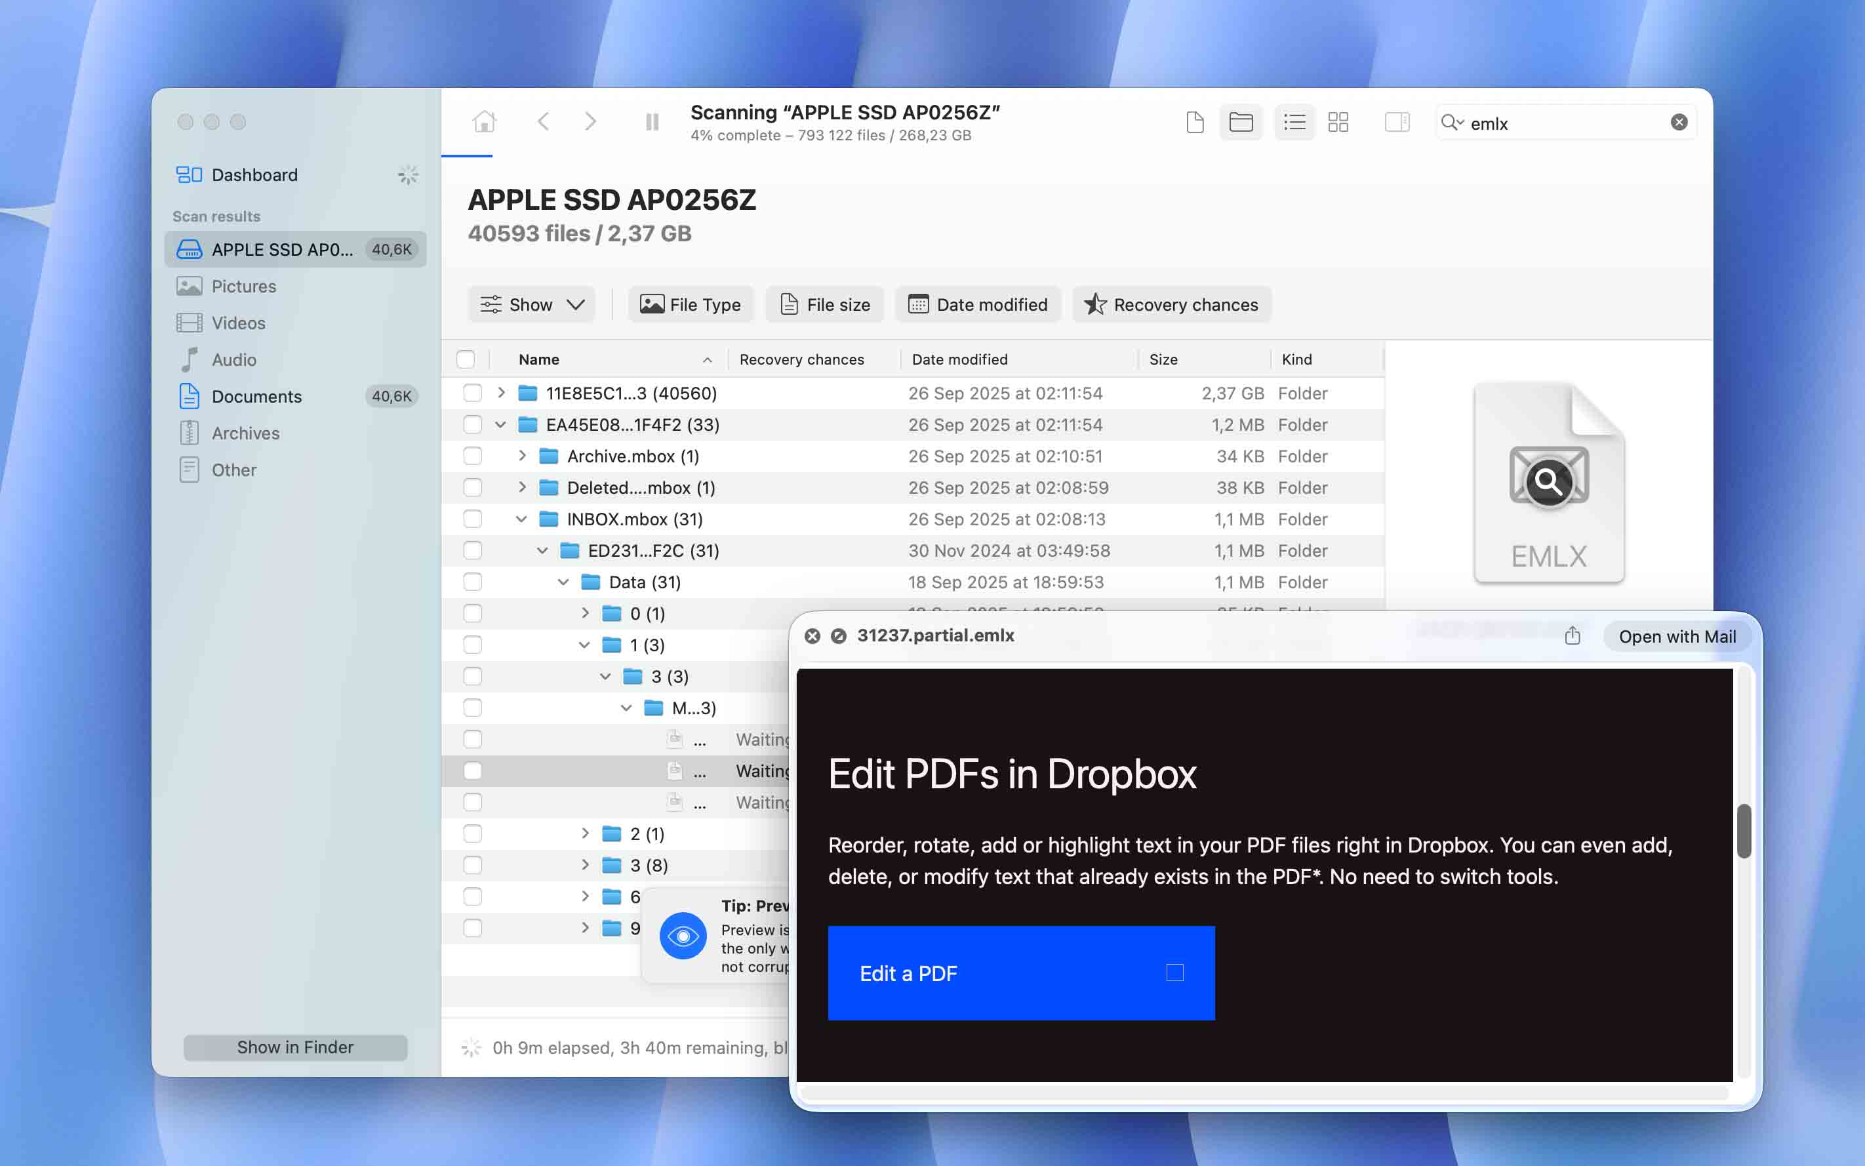Click the back navigation arrow

tap(544, 122)
